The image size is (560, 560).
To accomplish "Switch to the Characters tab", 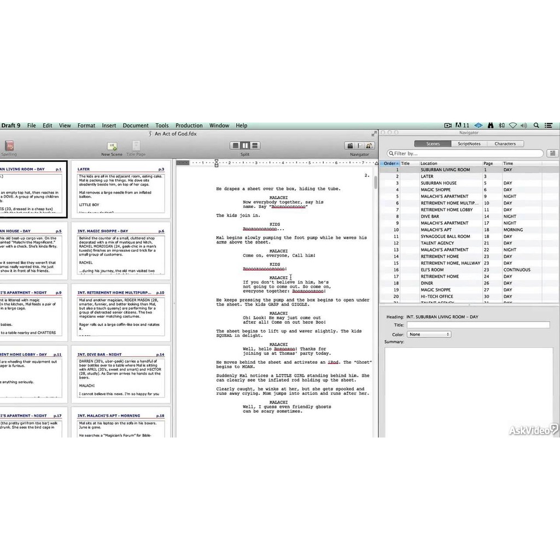I will pos(505,144).
